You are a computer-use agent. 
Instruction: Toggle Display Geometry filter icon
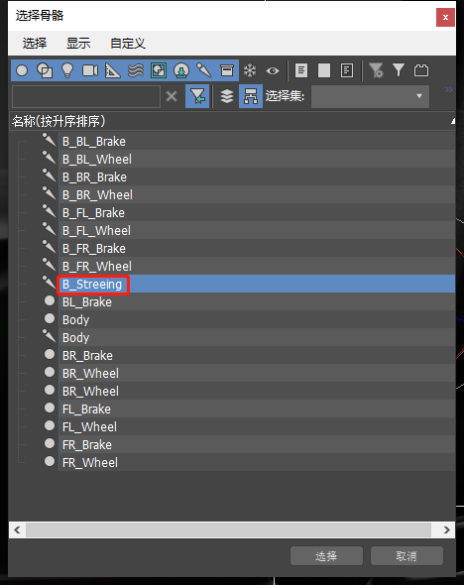pos(22,70)
